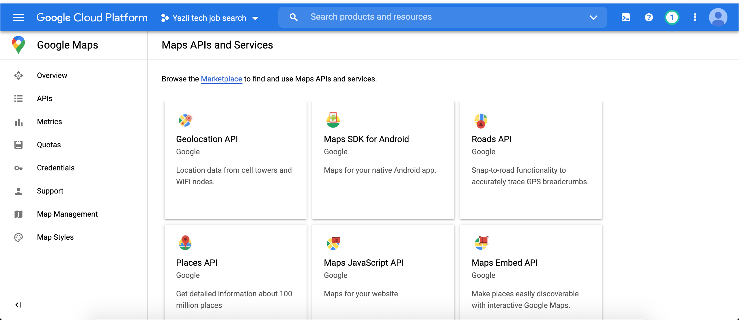Click 'Maps for your website' text
739x320 pixels.
[x=361, y=294]
